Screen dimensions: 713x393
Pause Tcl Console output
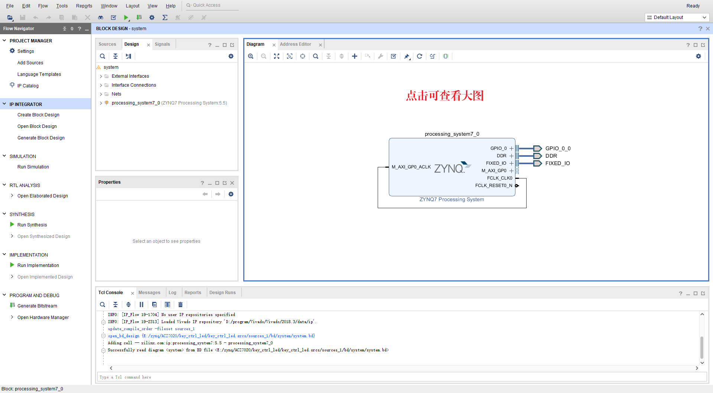(141, 305)
